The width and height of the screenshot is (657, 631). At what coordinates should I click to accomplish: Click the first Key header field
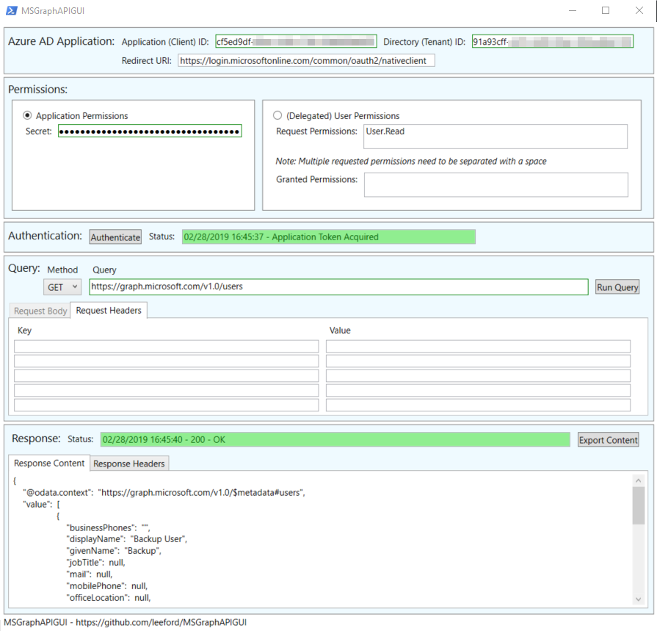tap(167, 346)
